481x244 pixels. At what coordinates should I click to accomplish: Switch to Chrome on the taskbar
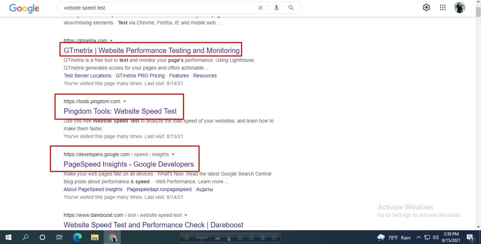pos(112,237)
